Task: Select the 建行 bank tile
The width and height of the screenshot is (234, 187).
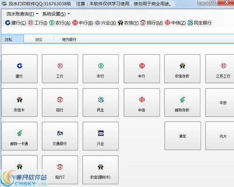Action: 20,69
